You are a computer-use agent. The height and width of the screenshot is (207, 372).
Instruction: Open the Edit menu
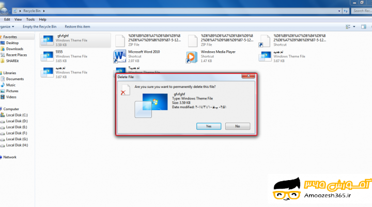click(7, 20)
